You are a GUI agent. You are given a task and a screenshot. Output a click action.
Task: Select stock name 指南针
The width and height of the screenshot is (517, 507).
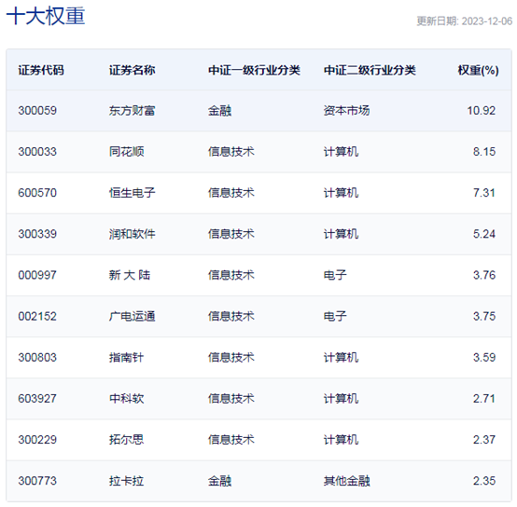(x=126, y=358)
